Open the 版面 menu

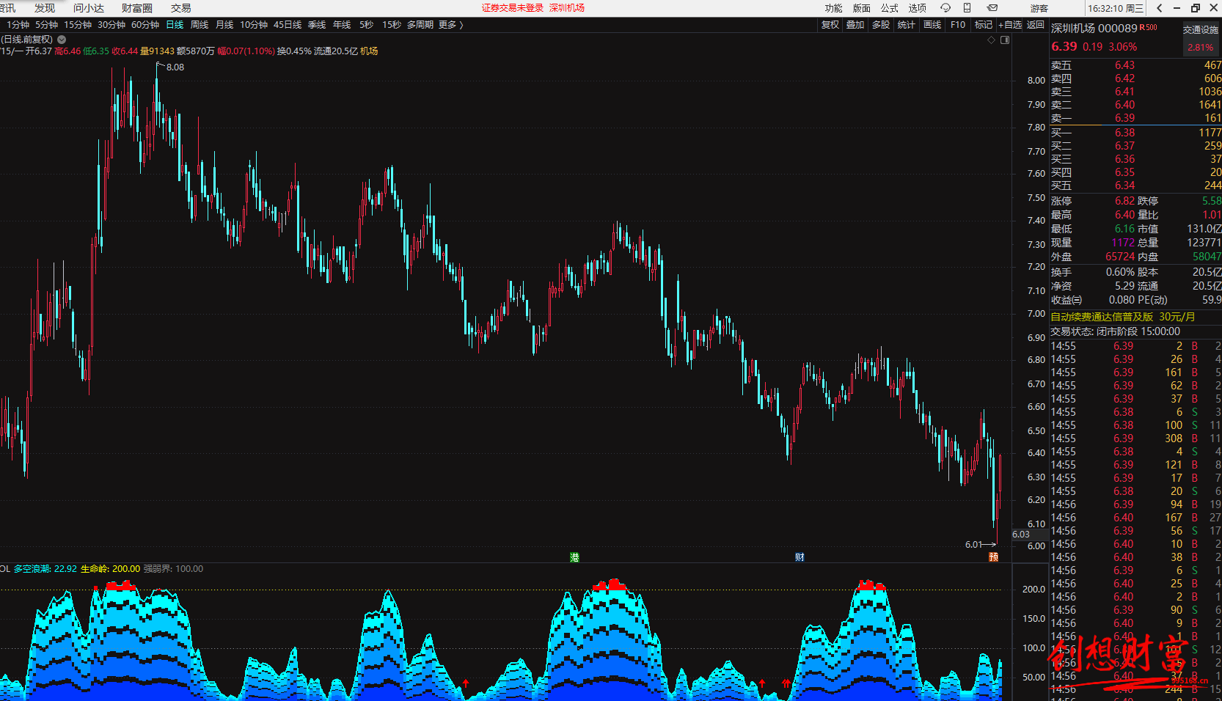861,8
